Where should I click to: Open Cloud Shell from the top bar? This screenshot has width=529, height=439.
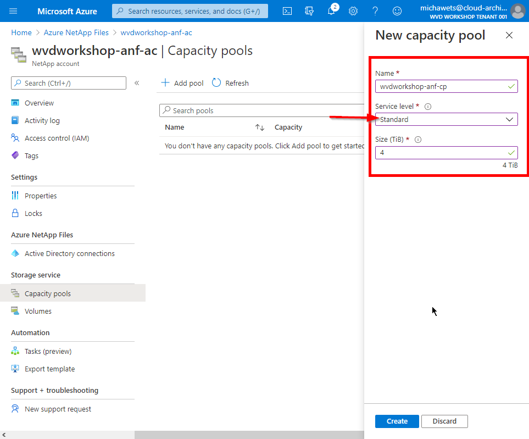(x=287, y=11)
